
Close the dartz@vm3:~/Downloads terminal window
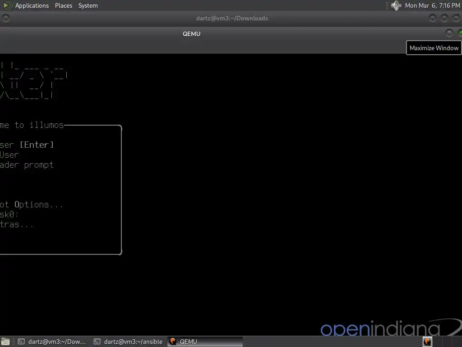[x=456, y=18]
